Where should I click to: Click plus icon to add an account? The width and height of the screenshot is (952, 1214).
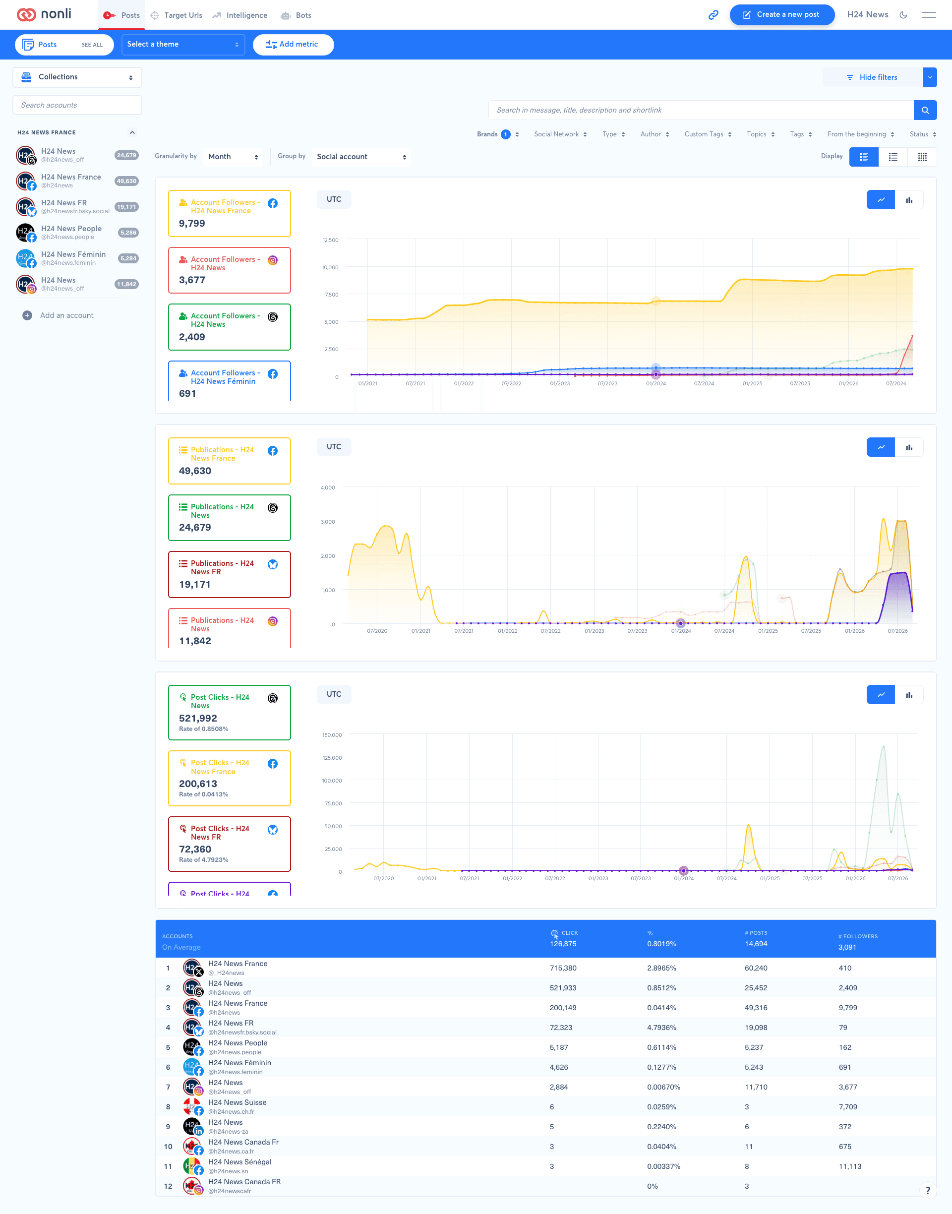(27, 315)
